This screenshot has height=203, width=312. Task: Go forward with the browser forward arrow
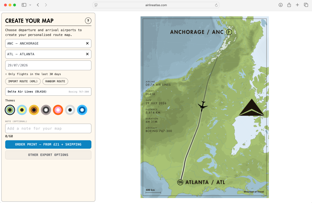(46, 5)
